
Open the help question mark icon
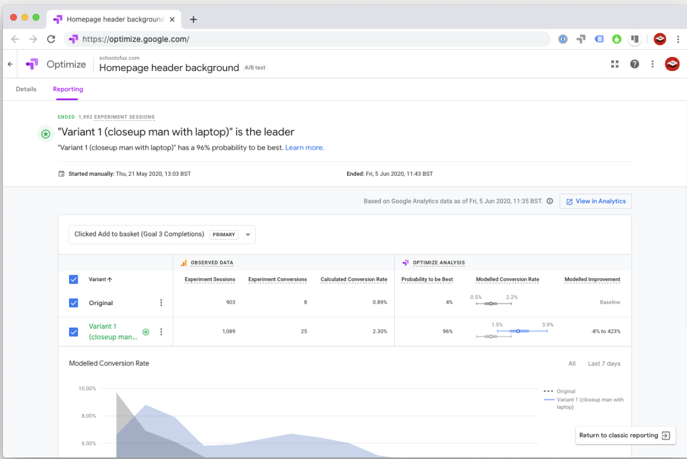point(635,64)
